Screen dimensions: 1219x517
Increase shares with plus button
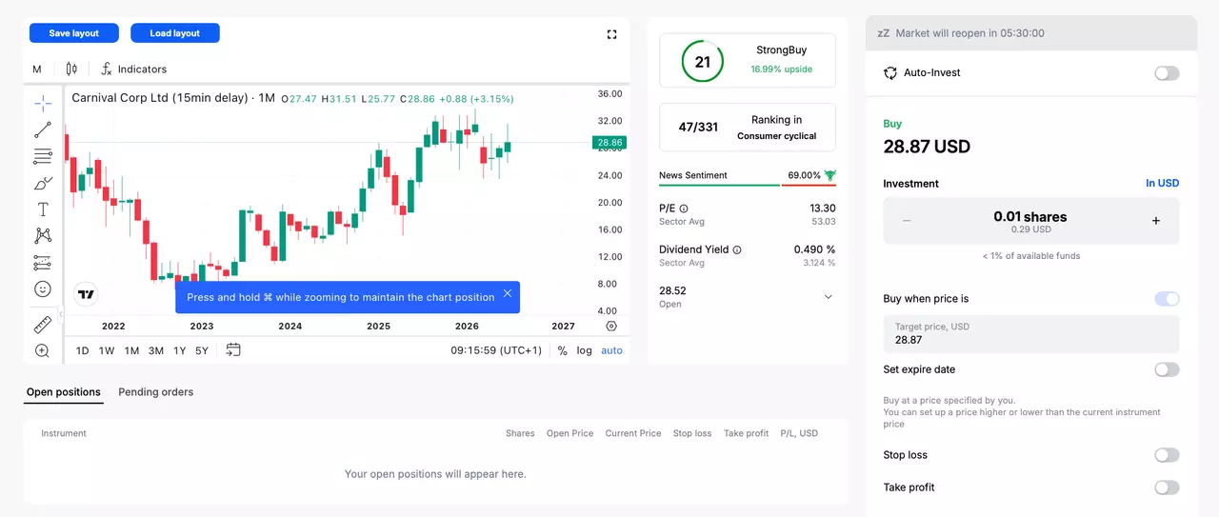(1156, 221)
